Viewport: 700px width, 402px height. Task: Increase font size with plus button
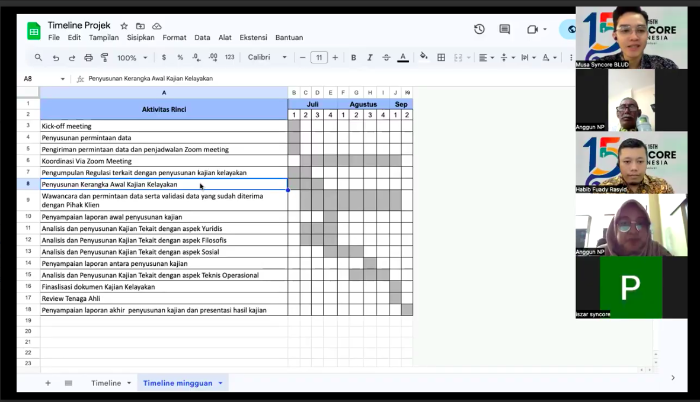point(335,57)
